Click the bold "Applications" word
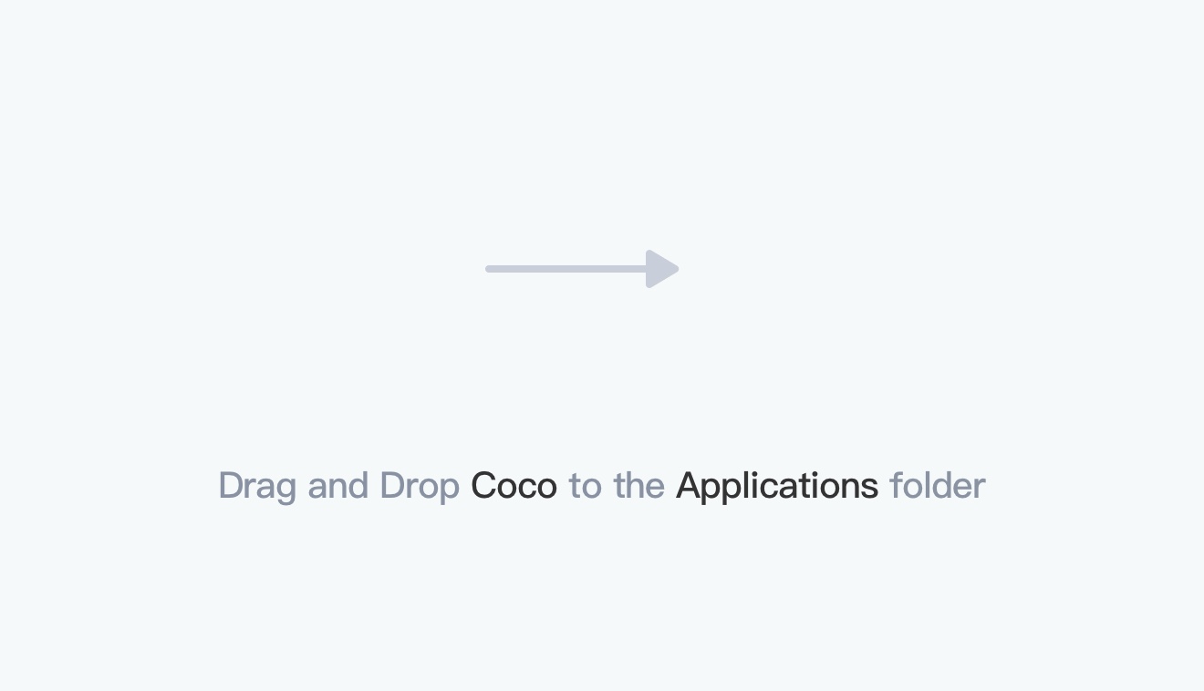The height and width of the screenshot is (691, 1204). coord(777,486)
